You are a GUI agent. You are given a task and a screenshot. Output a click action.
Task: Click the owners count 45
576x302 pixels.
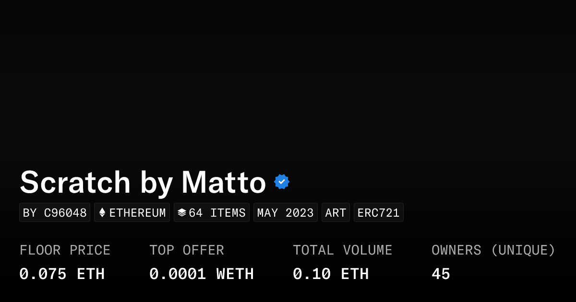point(441,274)
